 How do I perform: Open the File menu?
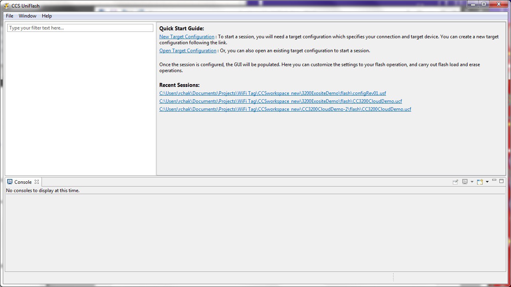pos(10,16)
